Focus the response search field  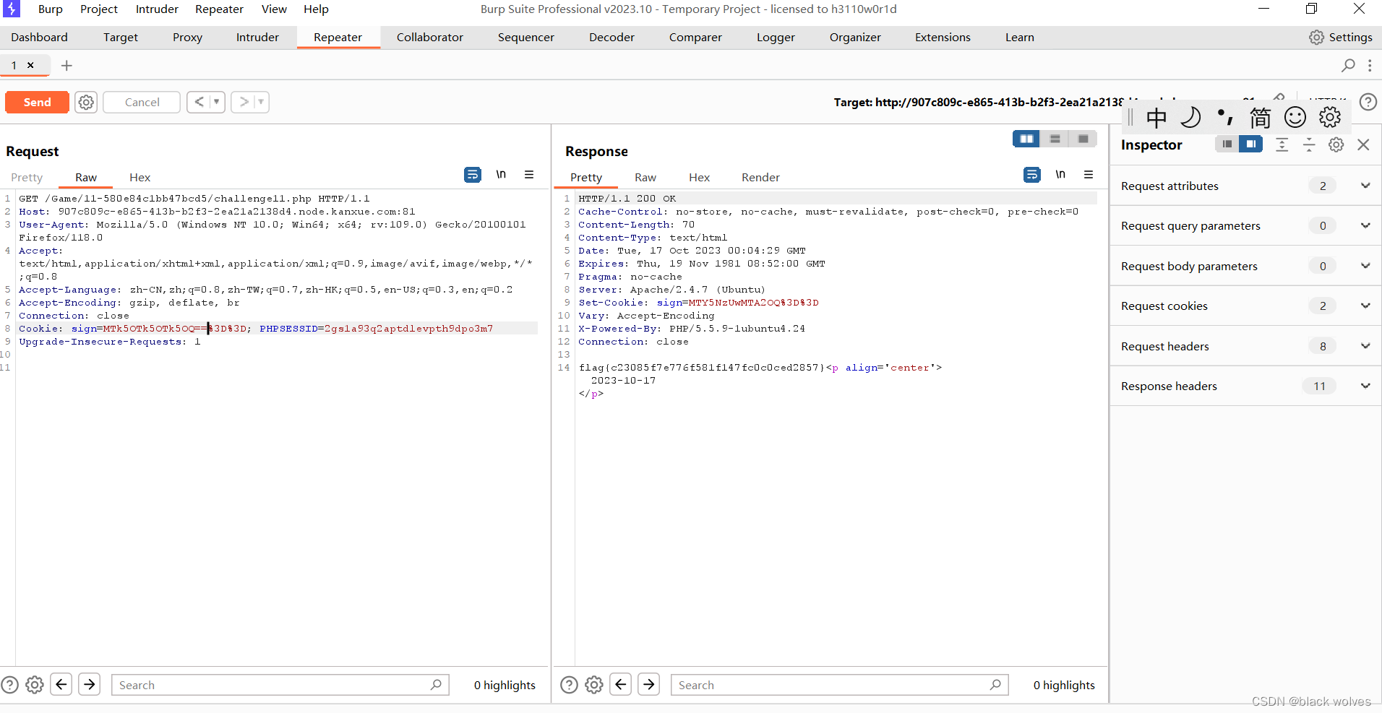[x=839, y=685]
